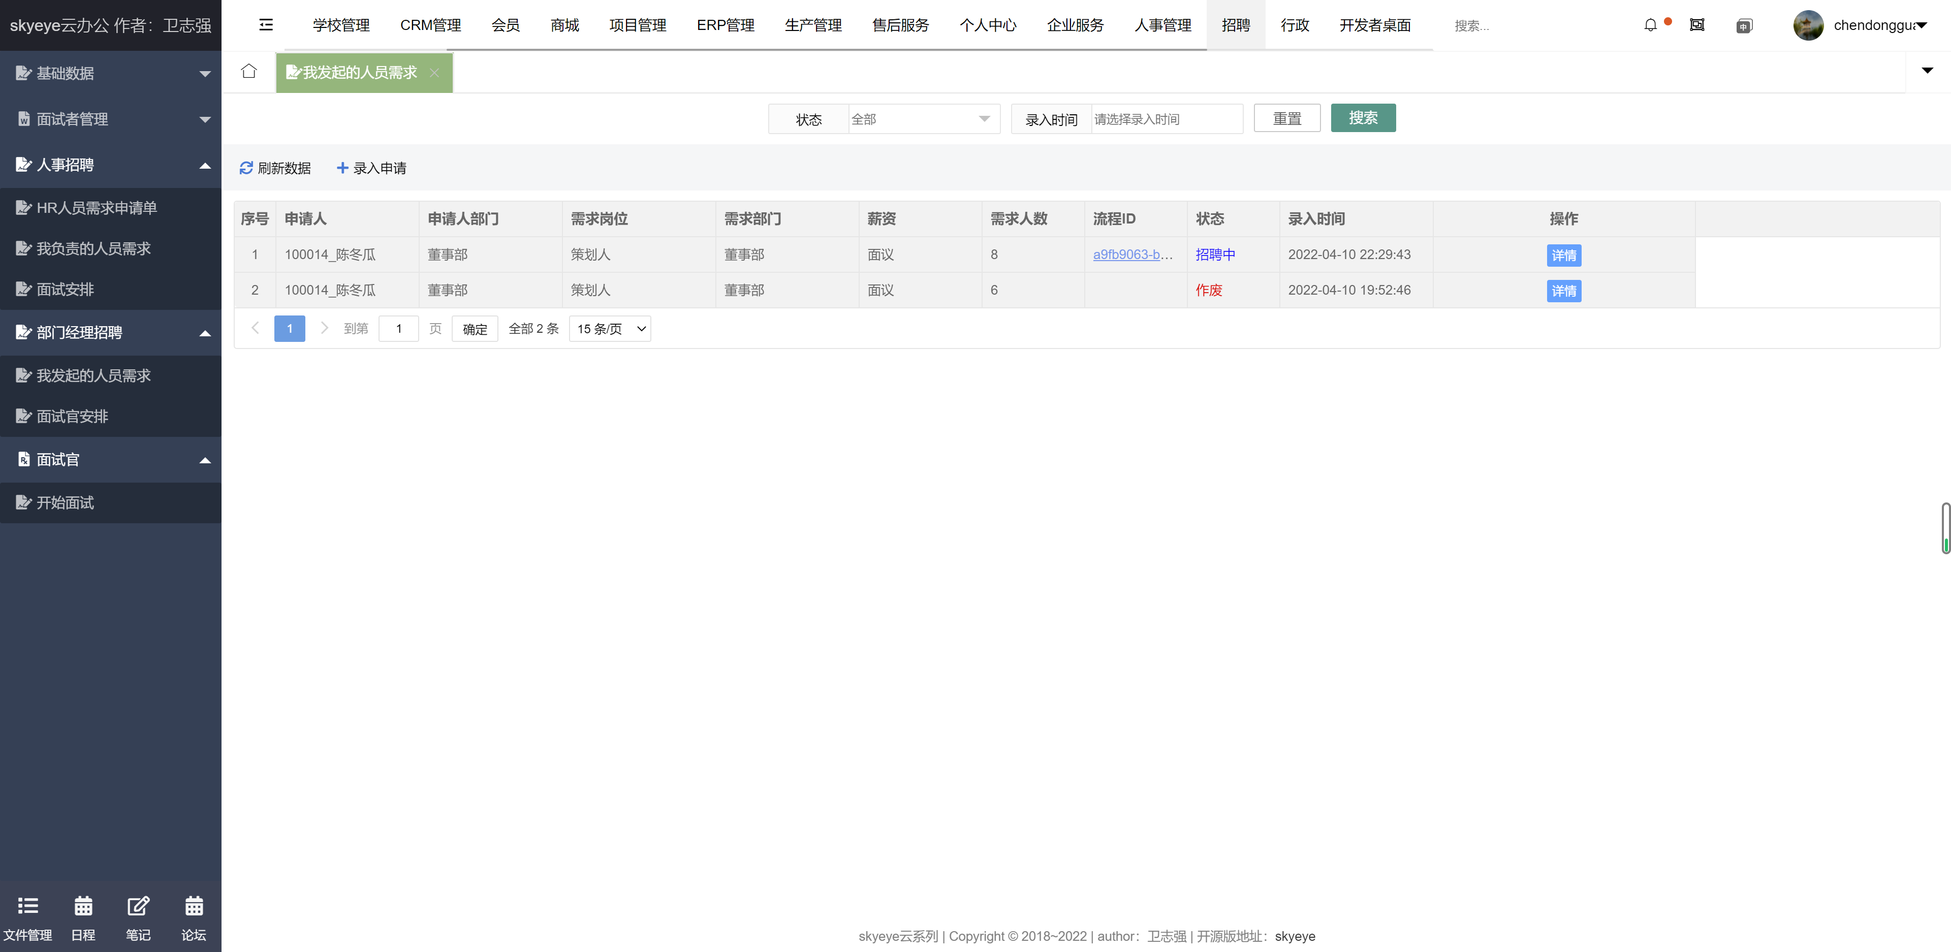Open the 15 条/页 page size dropdown

(610, 329)
